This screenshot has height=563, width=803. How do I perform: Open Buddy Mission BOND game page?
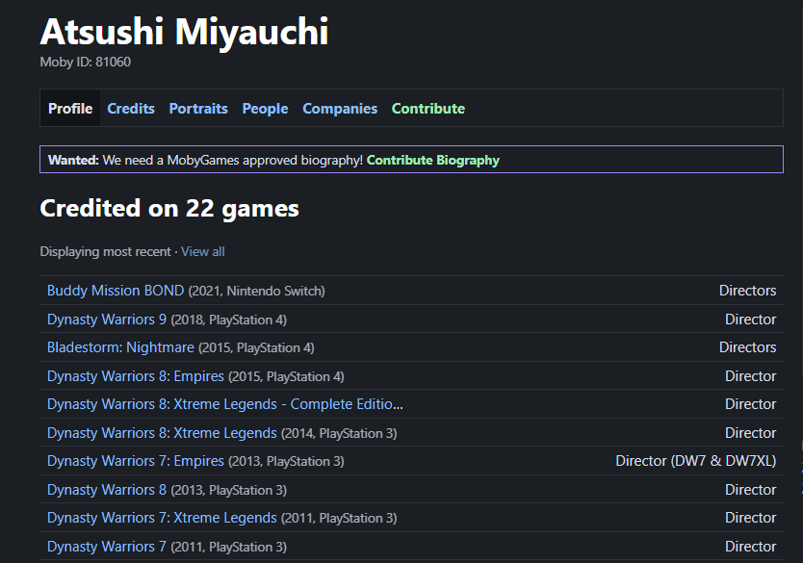pos(116,291)
